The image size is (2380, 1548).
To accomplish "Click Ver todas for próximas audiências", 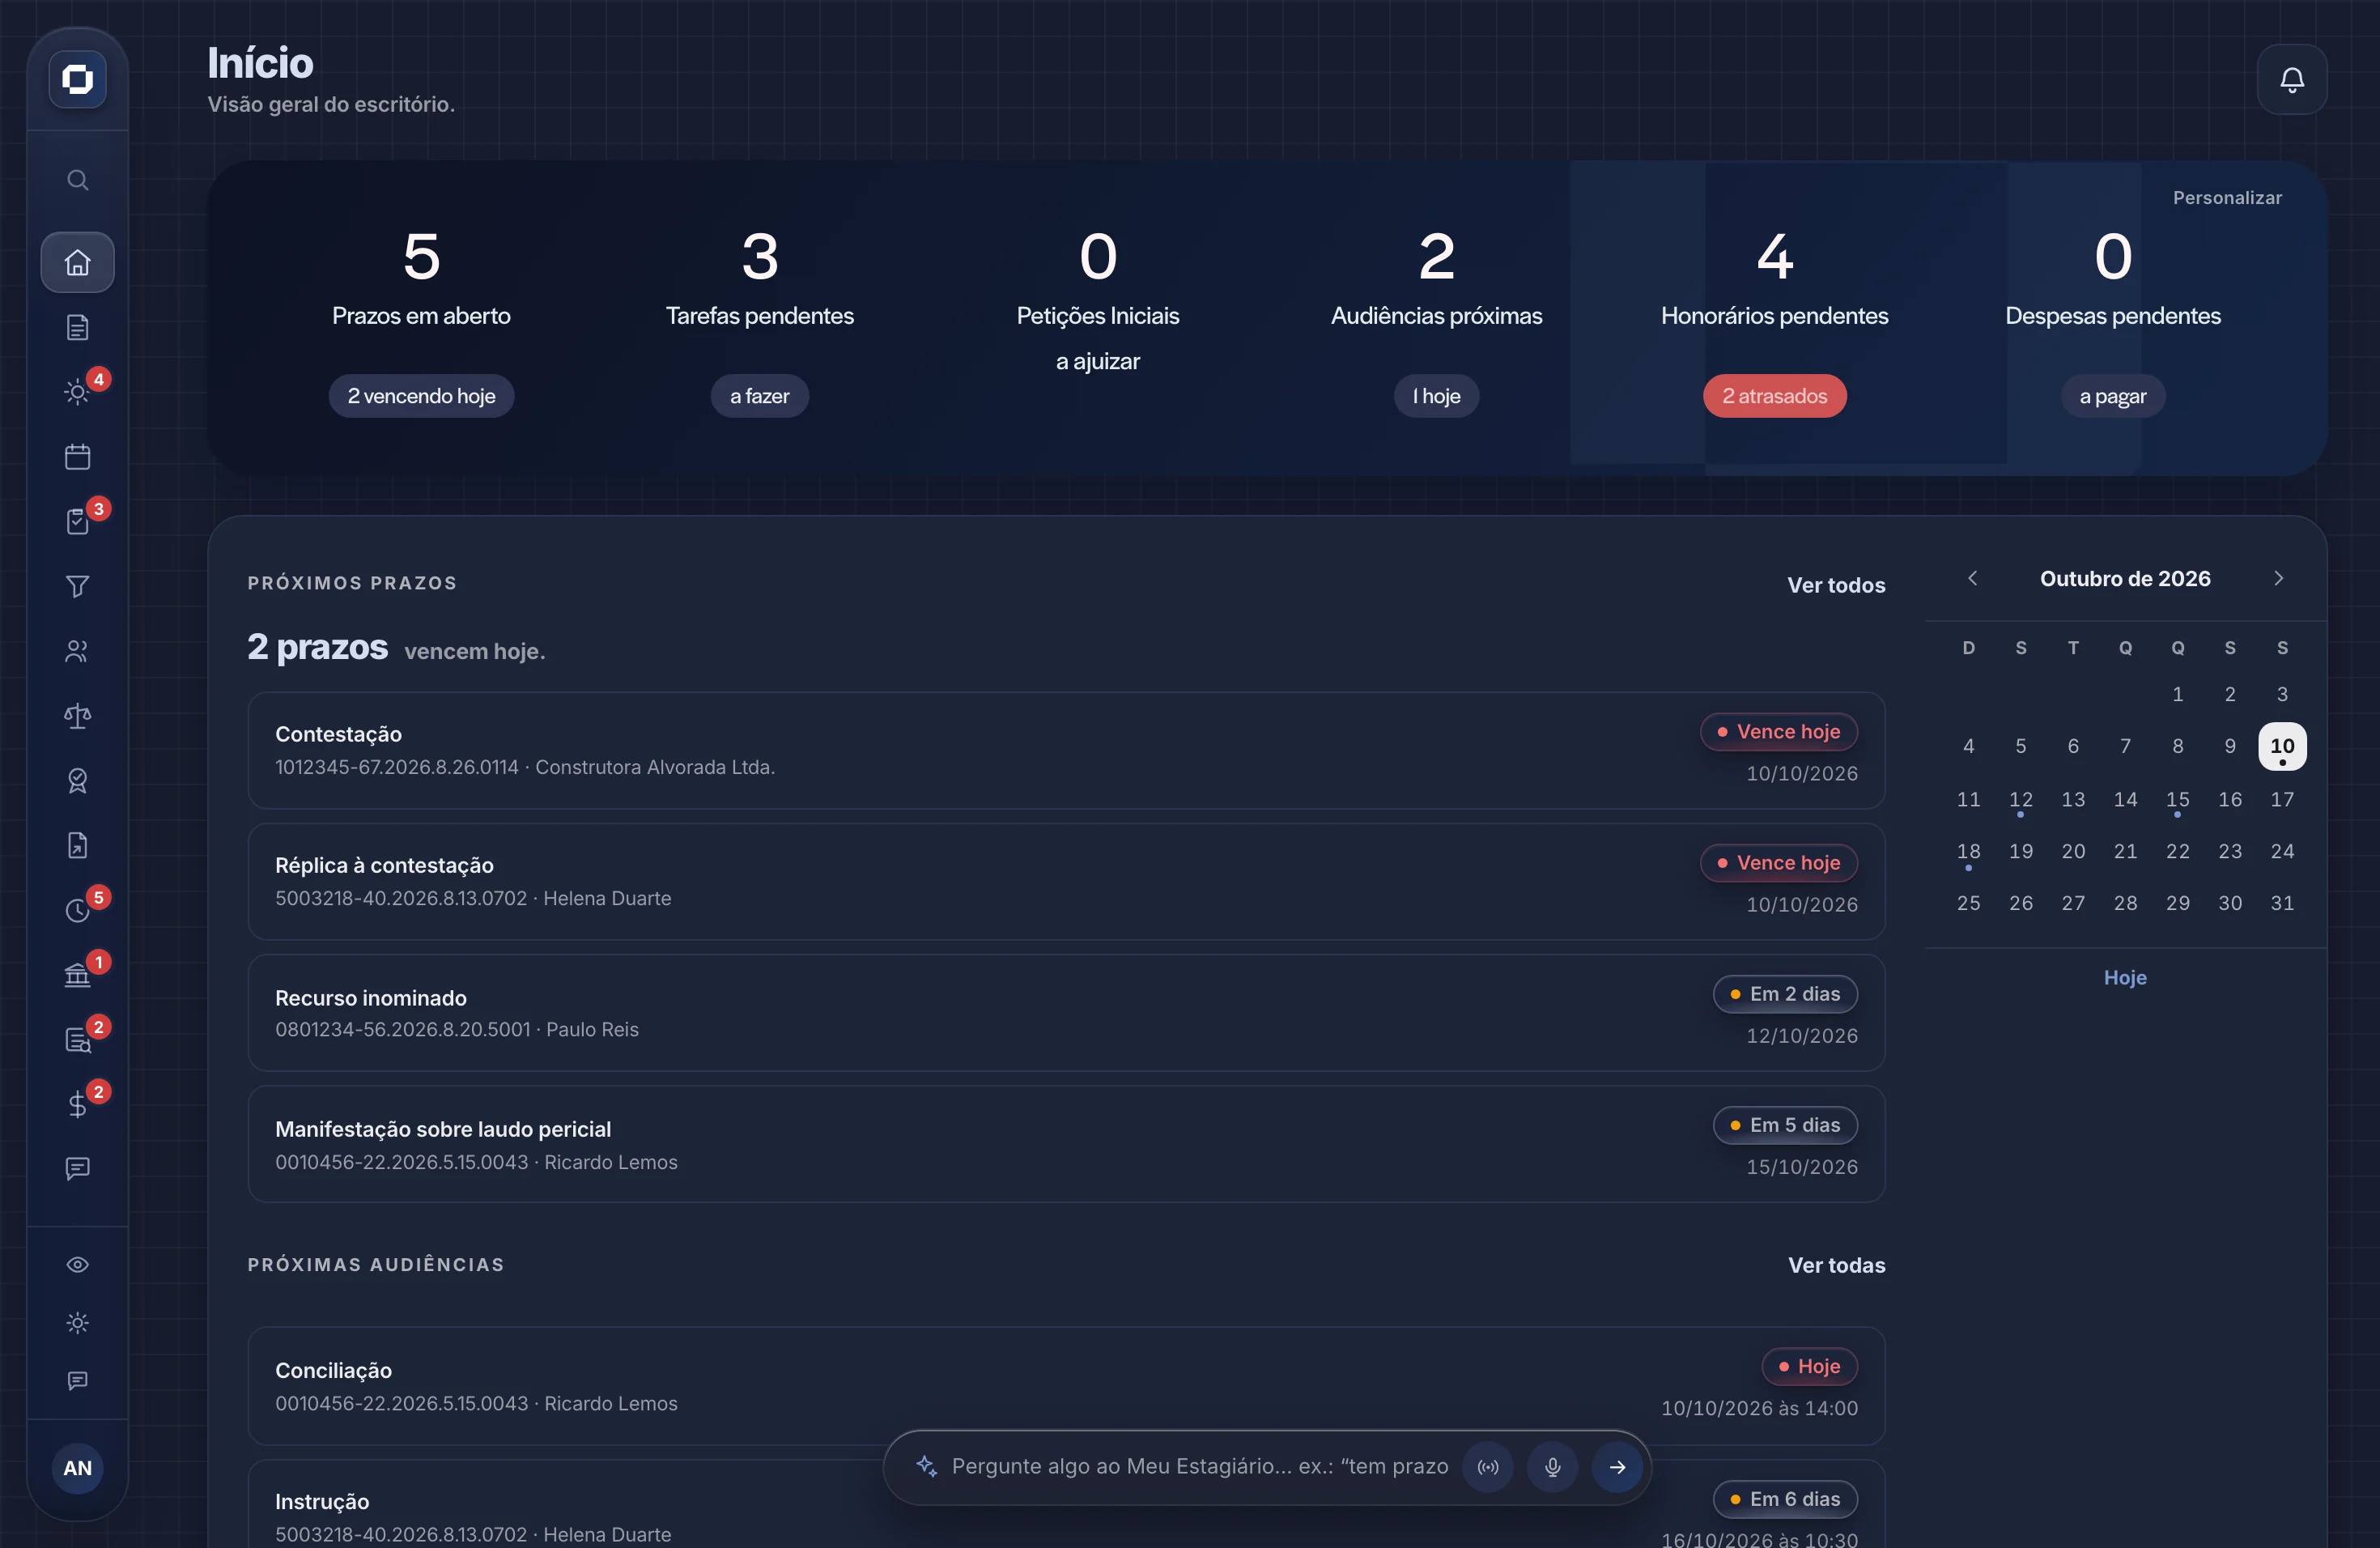I will pyautogui.click(x=1836, y=1265).
